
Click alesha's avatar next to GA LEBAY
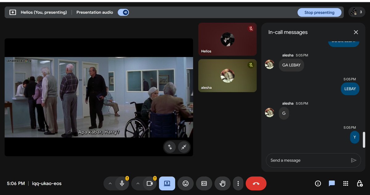[269, 64]
